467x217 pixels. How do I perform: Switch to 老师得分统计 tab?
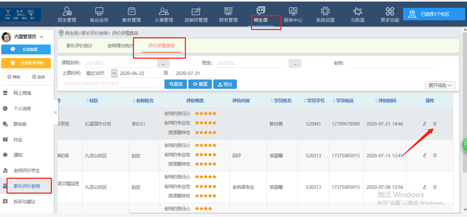pyautogui.click(x=120, y=46)
